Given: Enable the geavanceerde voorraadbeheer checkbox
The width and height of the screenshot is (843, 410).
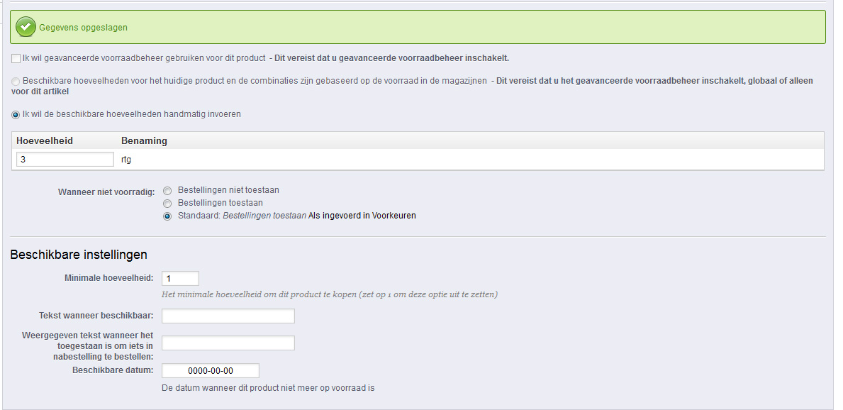Looking at the screenshot, I should pos(16,58).
